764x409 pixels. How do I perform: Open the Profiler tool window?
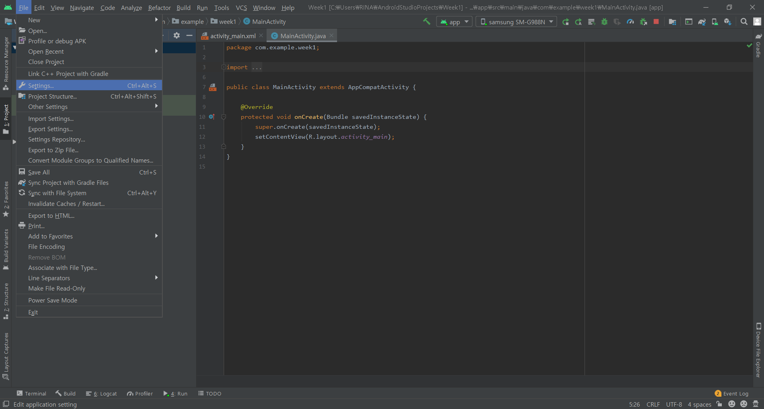(x=140, y=393)
